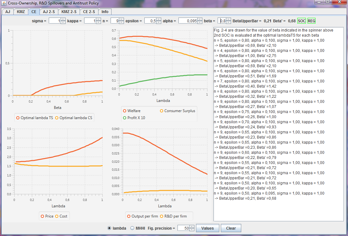Increase the n spinner value

[x=121, y=19]
